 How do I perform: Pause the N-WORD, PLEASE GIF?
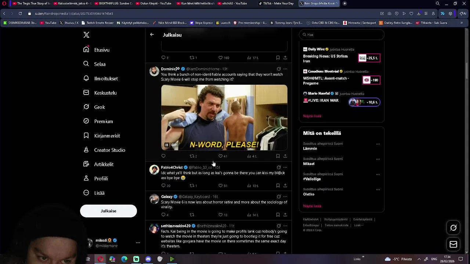click(x=166, y=145)
